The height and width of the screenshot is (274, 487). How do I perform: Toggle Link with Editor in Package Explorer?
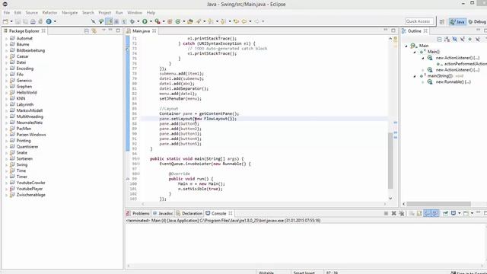coord(94,30)
